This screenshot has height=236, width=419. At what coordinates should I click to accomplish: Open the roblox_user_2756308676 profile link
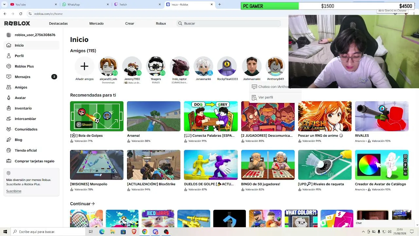[31, 35]
